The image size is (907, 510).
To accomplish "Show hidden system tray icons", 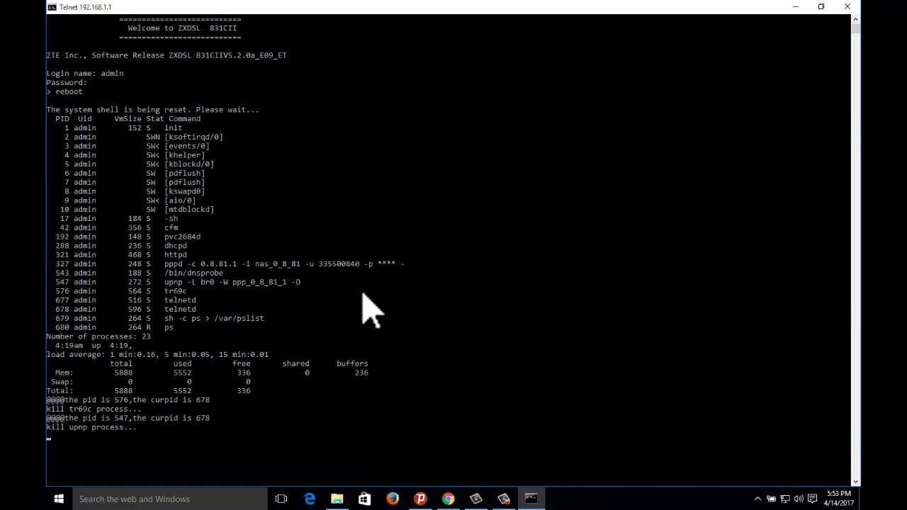I will coord(757,499).
